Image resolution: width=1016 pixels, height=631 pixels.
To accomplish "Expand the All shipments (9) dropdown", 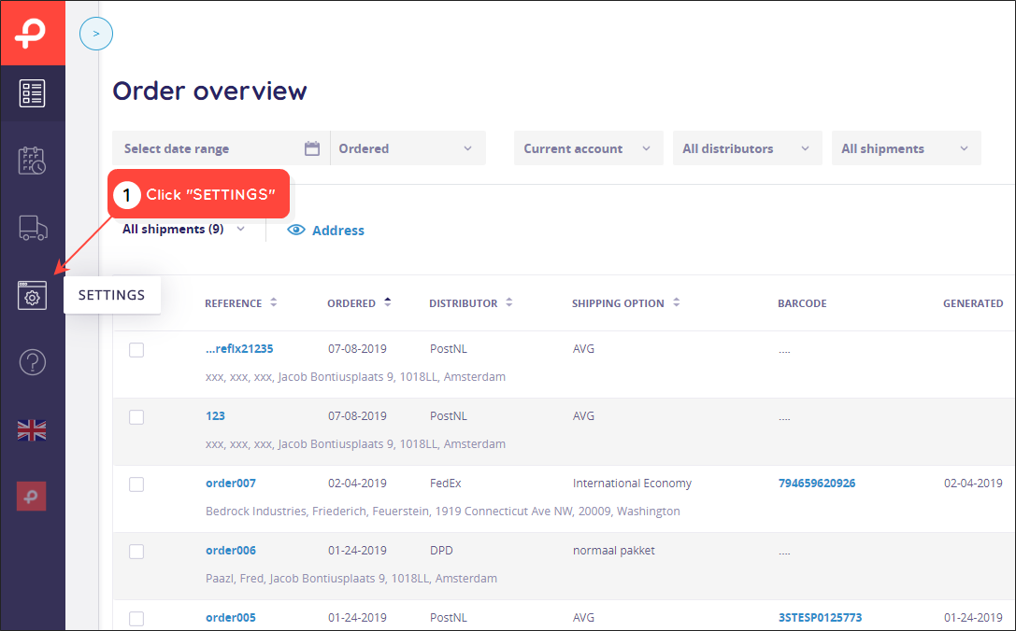I will (184, 229).
